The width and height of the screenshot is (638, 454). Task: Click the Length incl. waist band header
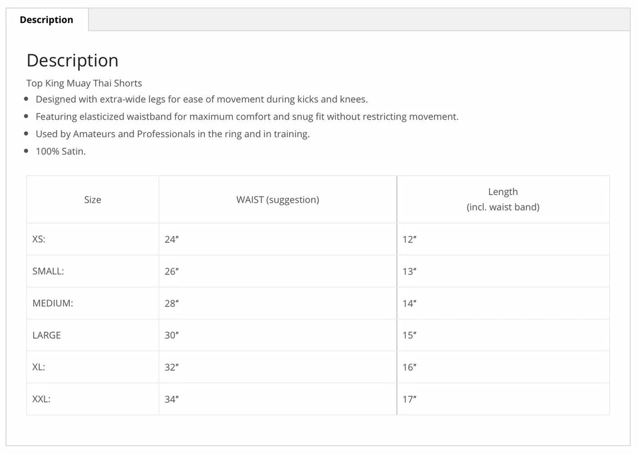pyautogui.click(x=503, y=199)
